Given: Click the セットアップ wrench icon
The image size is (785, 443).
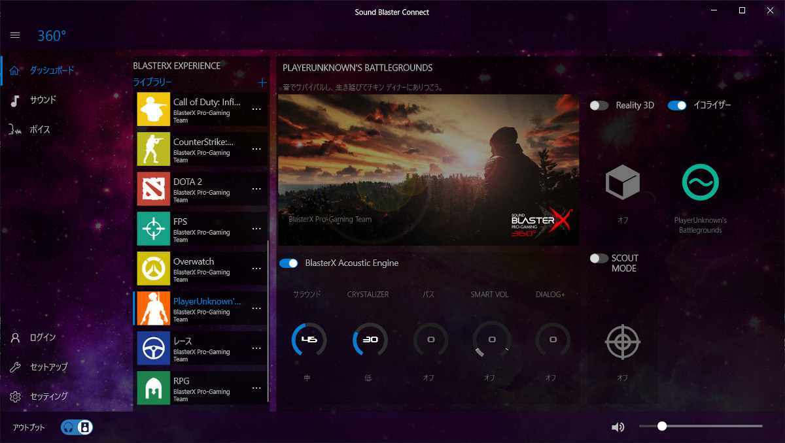Looking at the screenshot, I should click(15, 367).
